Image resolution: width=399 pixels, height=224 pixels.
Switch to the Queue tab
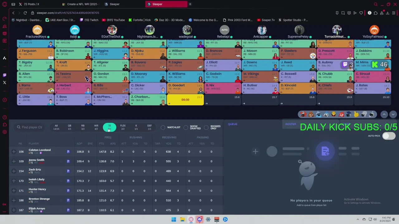(x=233, y=124)
